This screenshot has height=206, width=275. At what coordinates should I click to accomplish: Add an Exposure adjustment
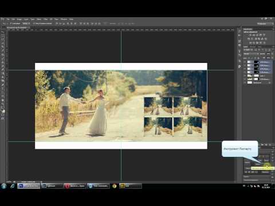pos(261,35)
